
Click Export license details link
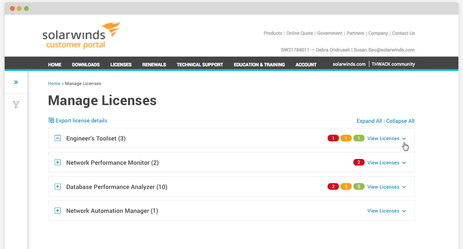point(81,121)
